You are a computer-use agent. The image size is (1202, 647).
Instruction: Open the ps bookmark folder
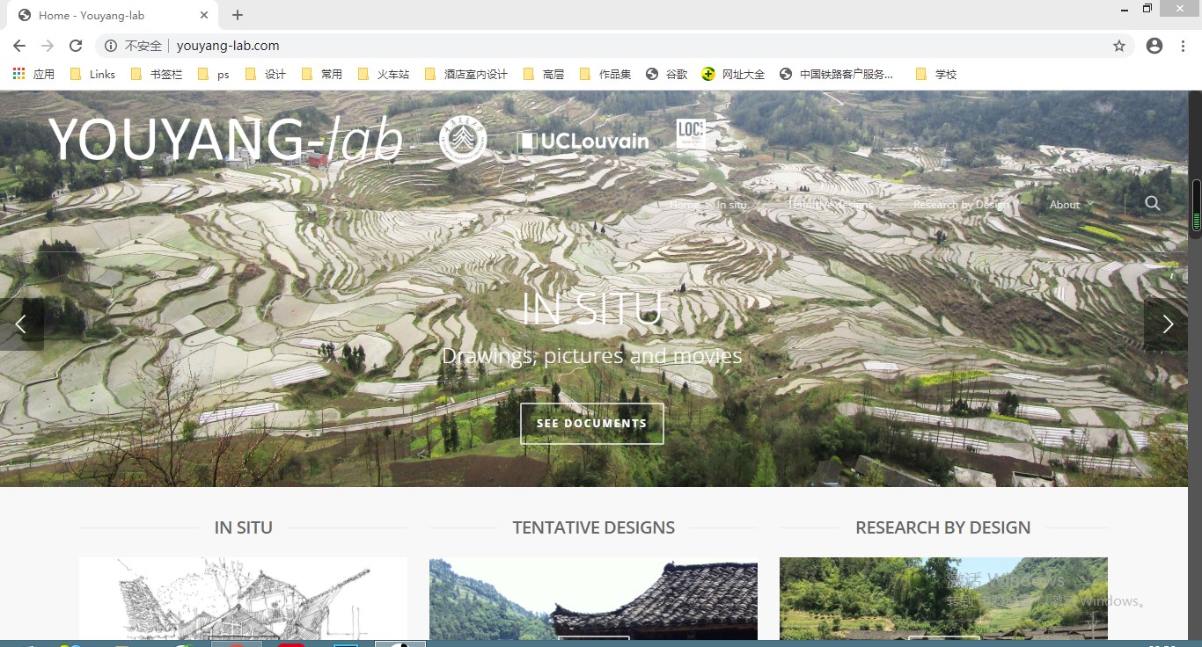click(214, 75)
